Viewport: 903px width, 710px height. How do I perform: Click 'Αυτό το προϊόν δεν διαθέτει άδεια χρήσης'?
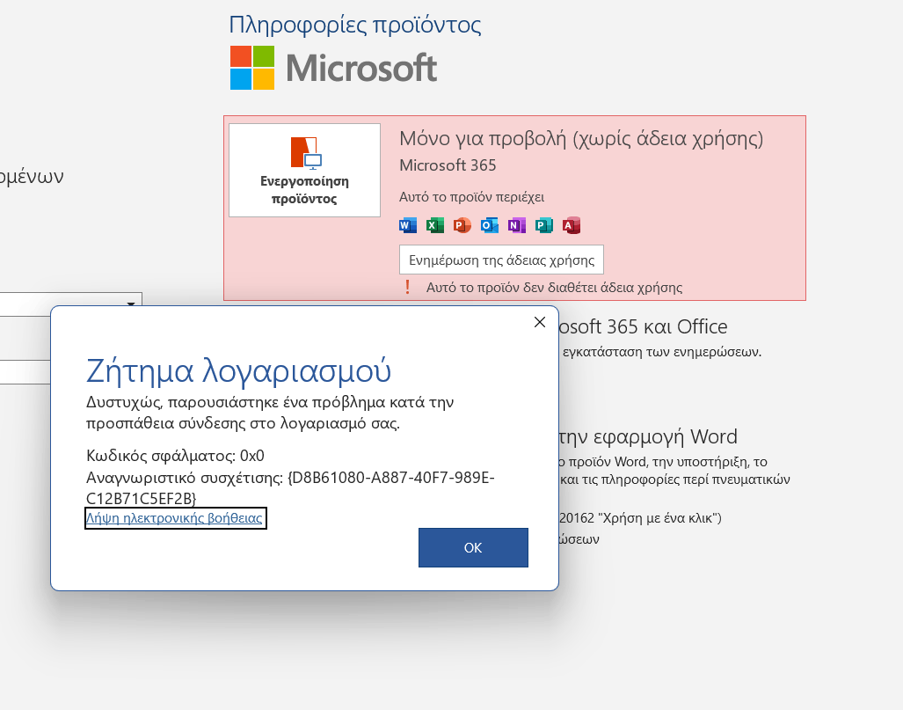click(x=554, y=288)
